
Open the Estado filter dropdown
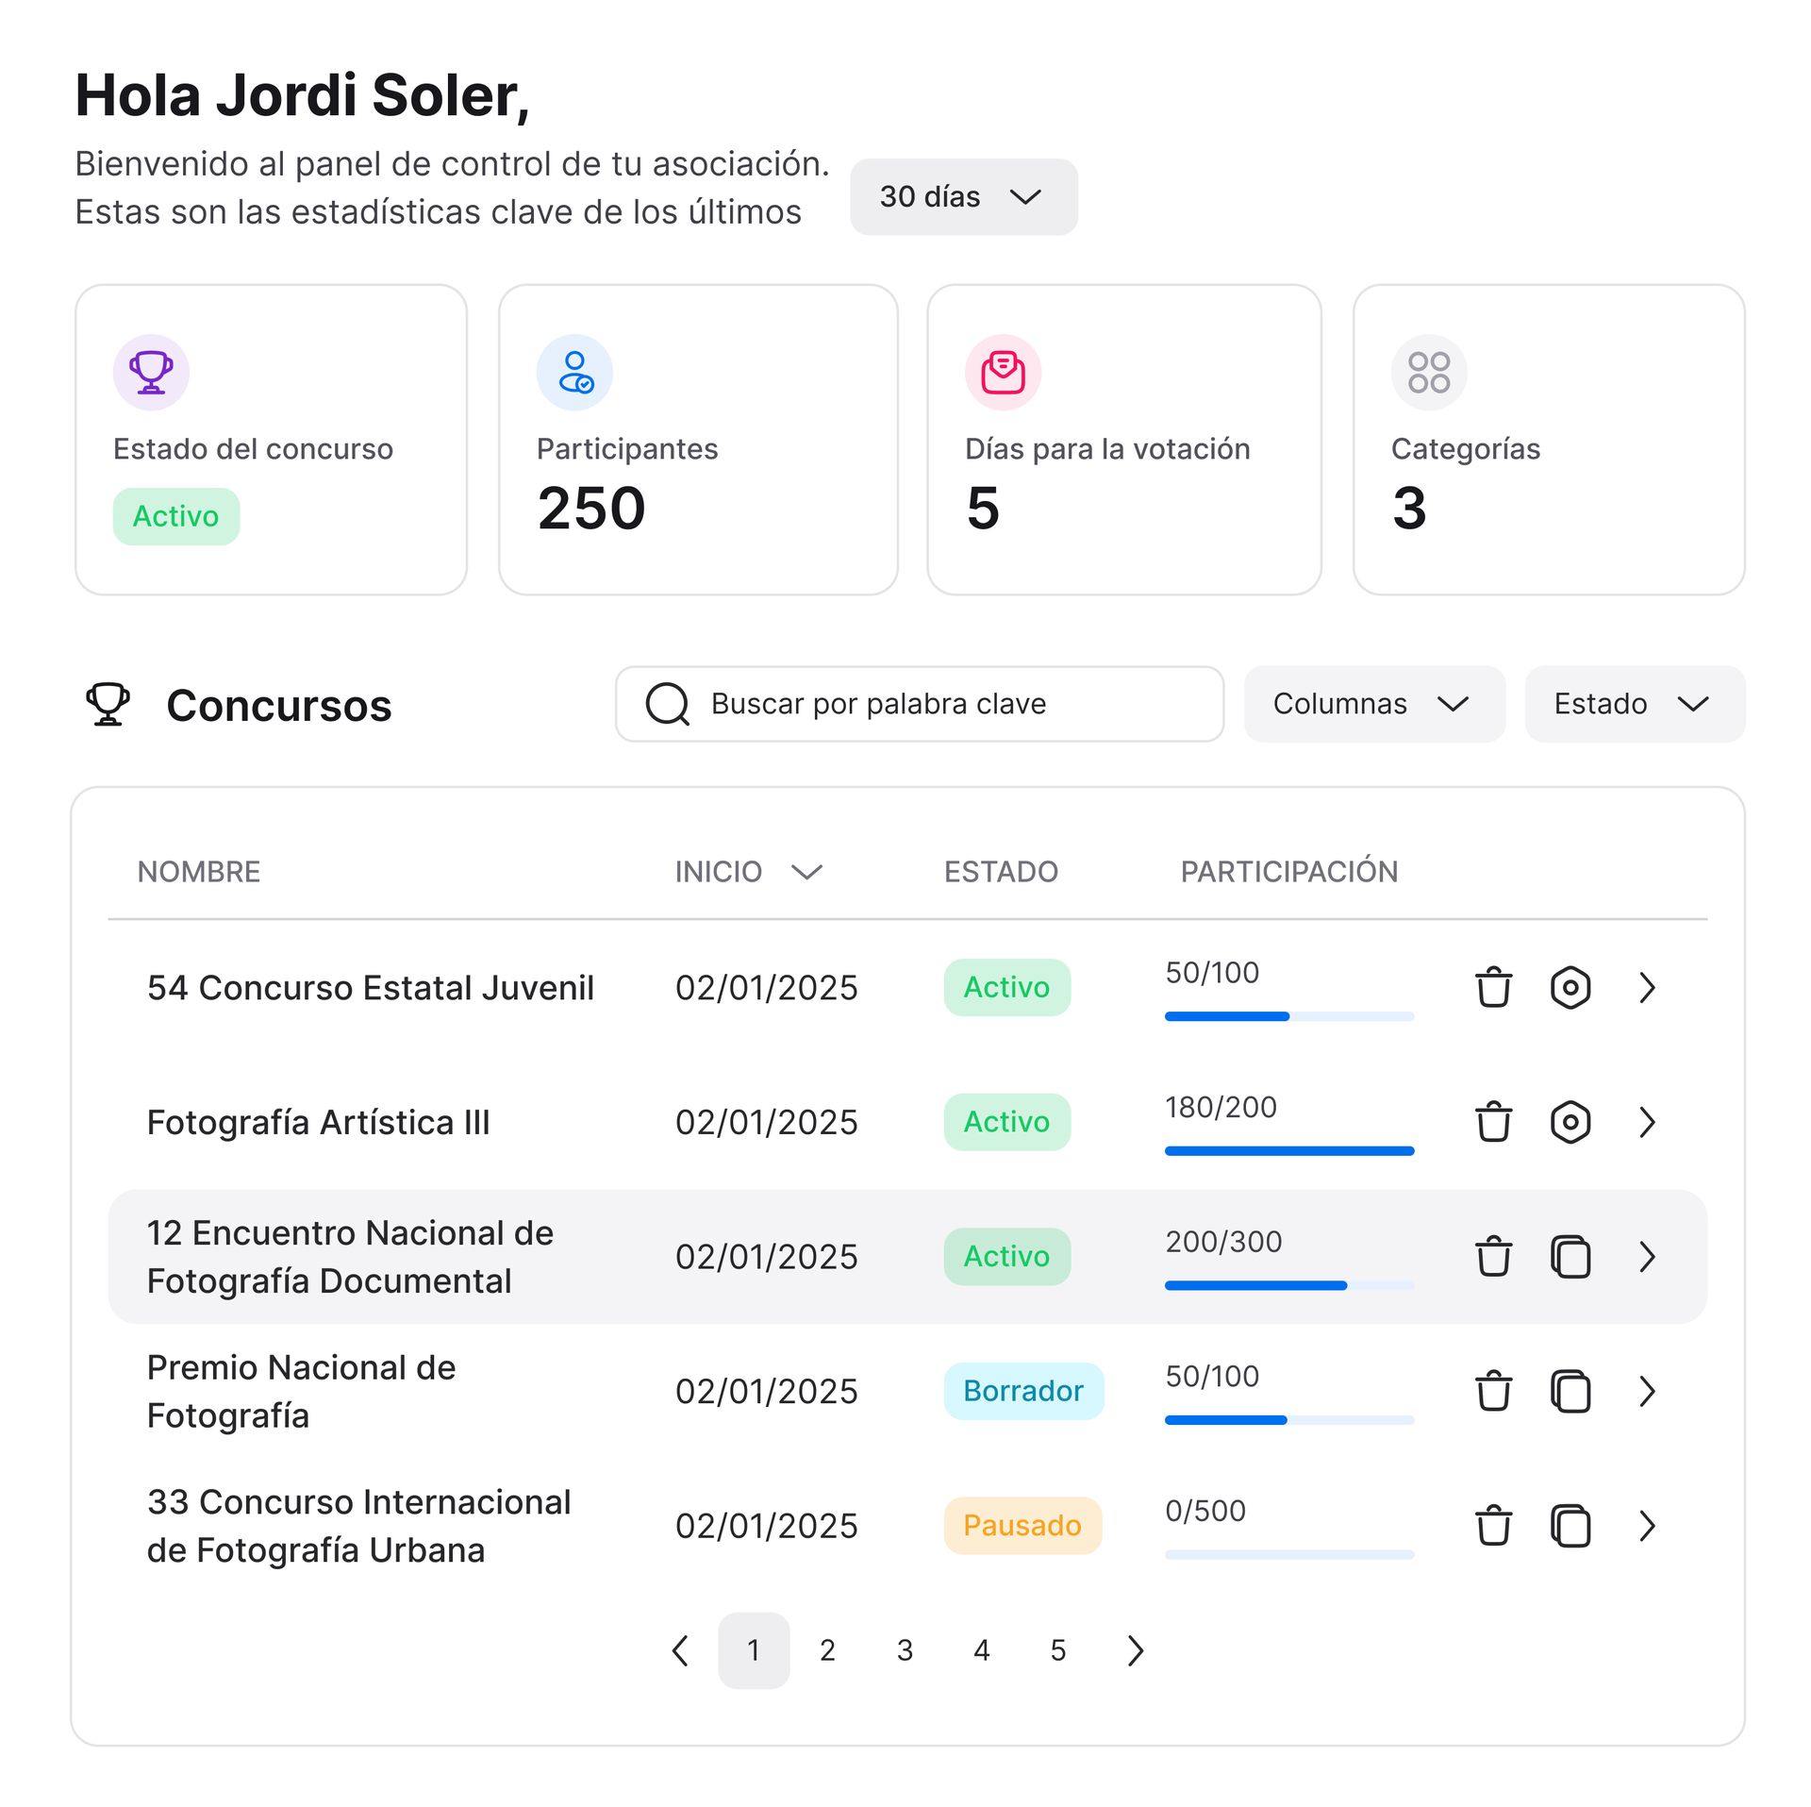(x=1633, y=704)
